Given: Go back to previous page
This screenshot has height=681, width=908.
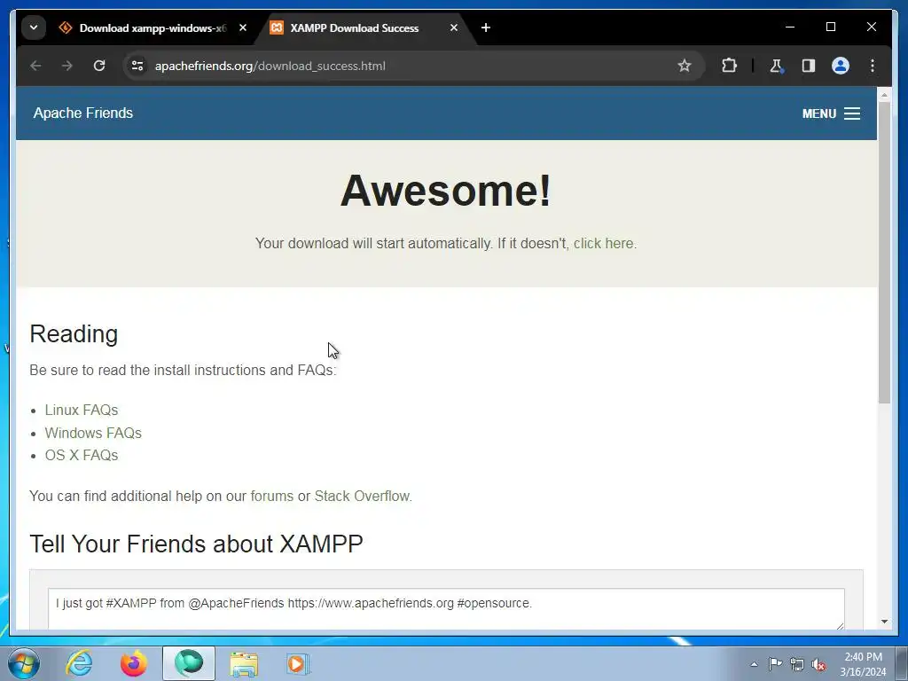Looking at the screenshot, I should point(35,66).
